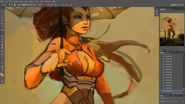Image resolution: width=185 pixels, height=104 pixels.
Task: Select the Crop tool
Action: 2,24
